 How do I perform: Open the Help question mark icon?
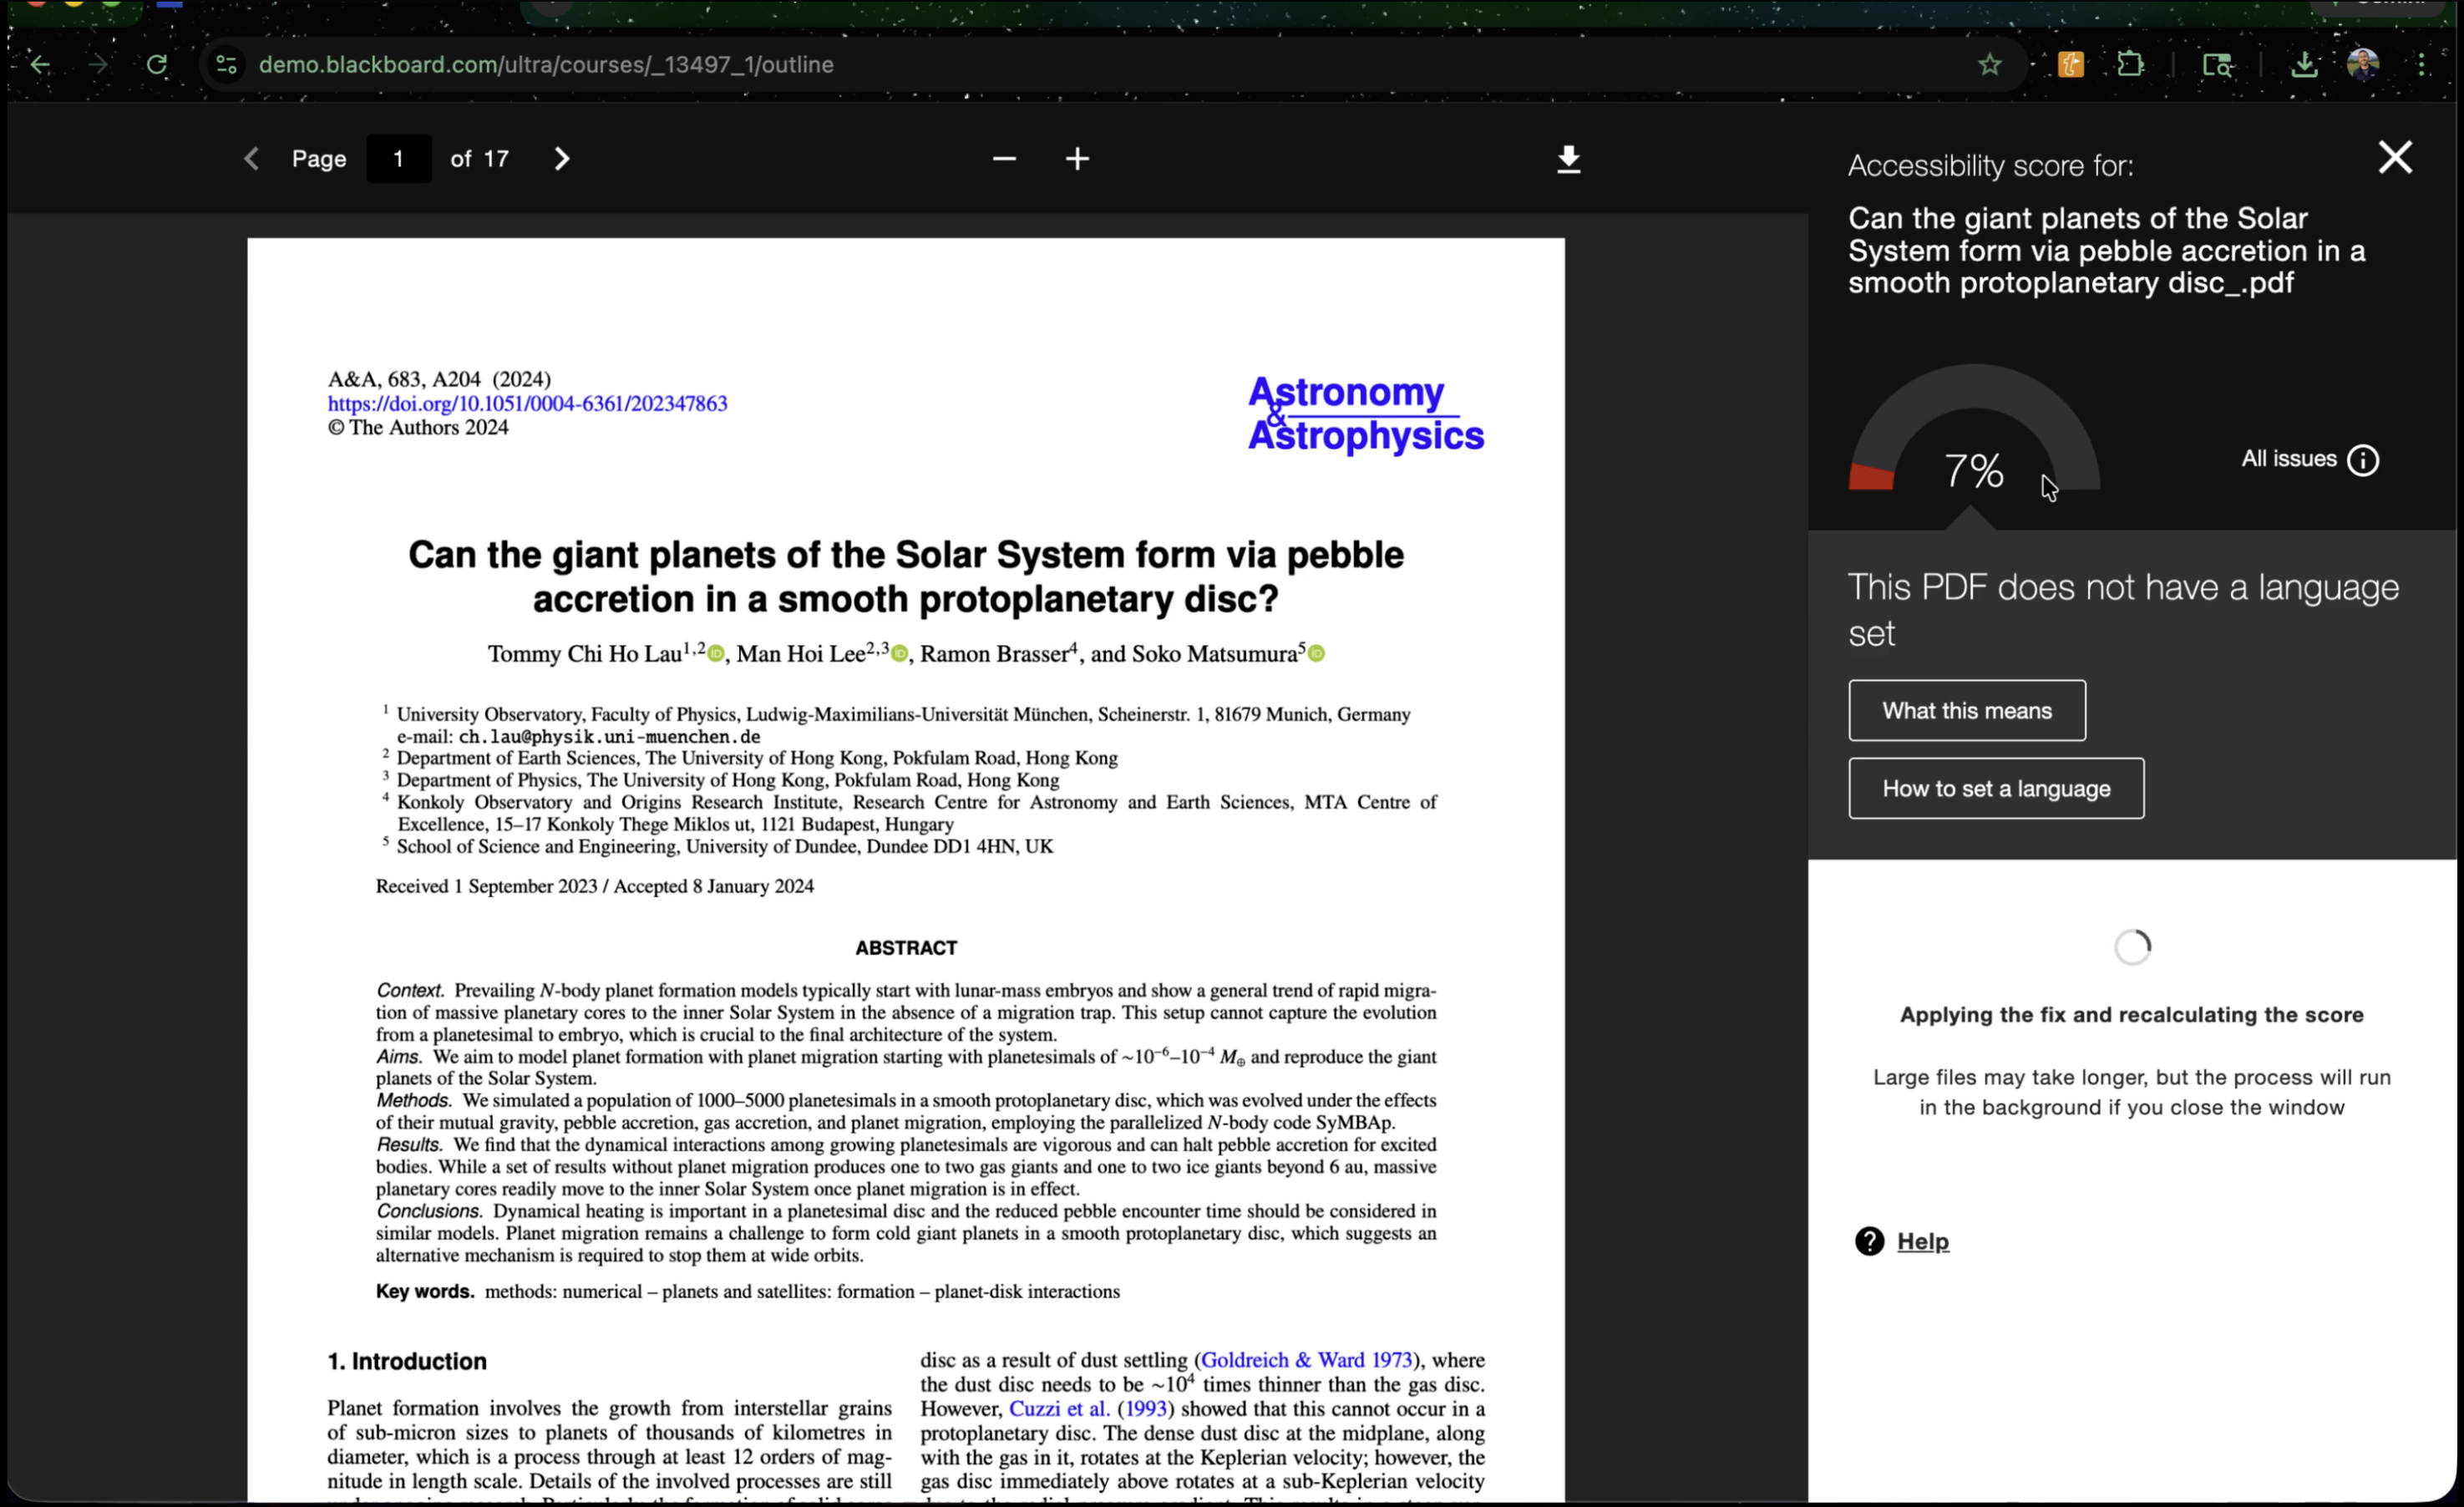[1869, 1241]
